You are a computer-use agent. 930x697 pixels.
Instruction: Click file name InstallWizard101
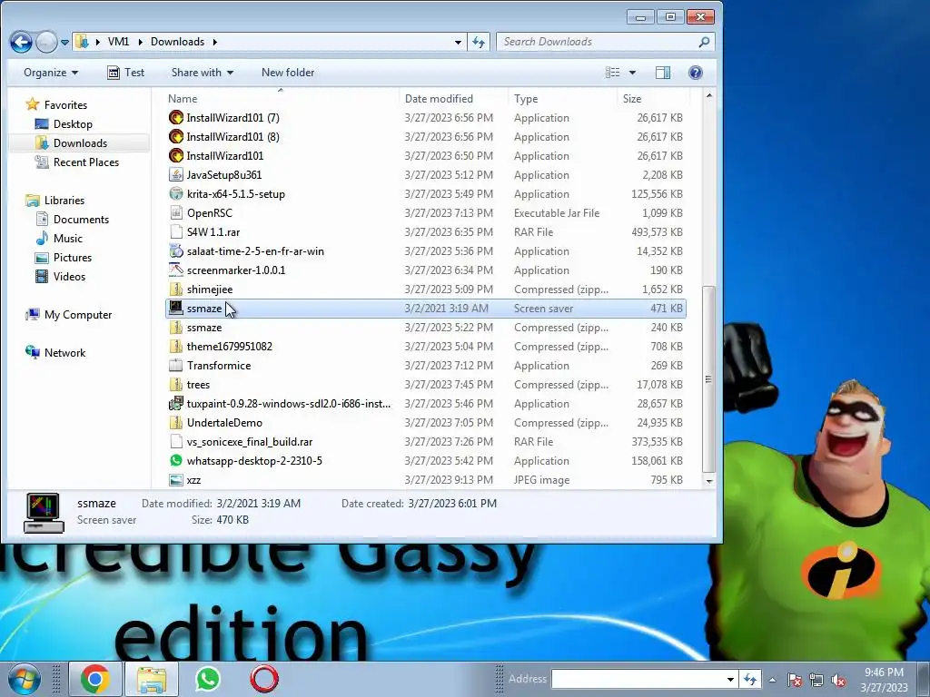(x=225, y=156)
